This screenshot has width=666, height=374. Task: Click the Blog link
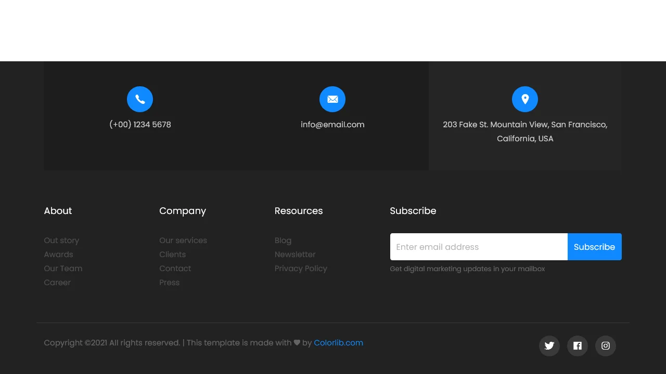click(283, 241)
